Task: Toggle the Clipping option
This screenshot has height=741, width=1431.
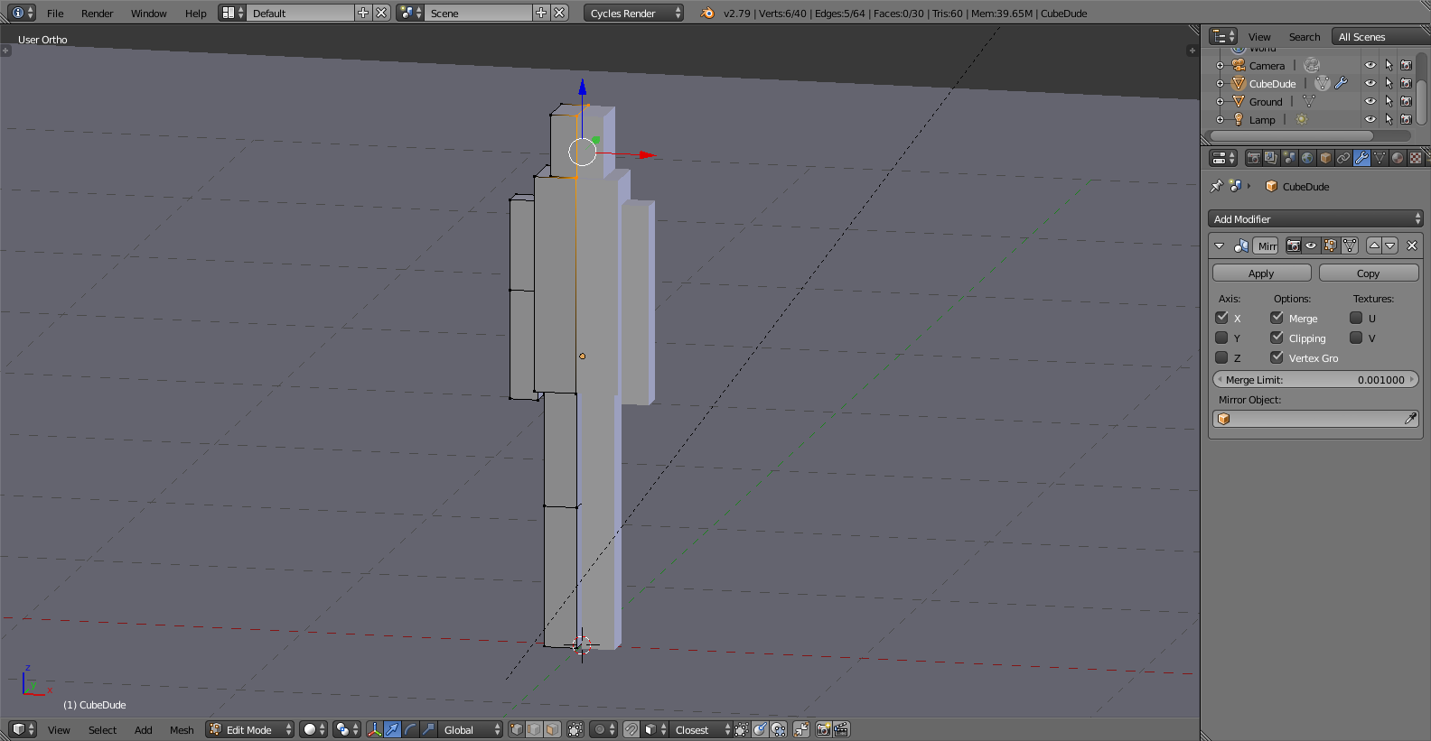Action: 1277,338
